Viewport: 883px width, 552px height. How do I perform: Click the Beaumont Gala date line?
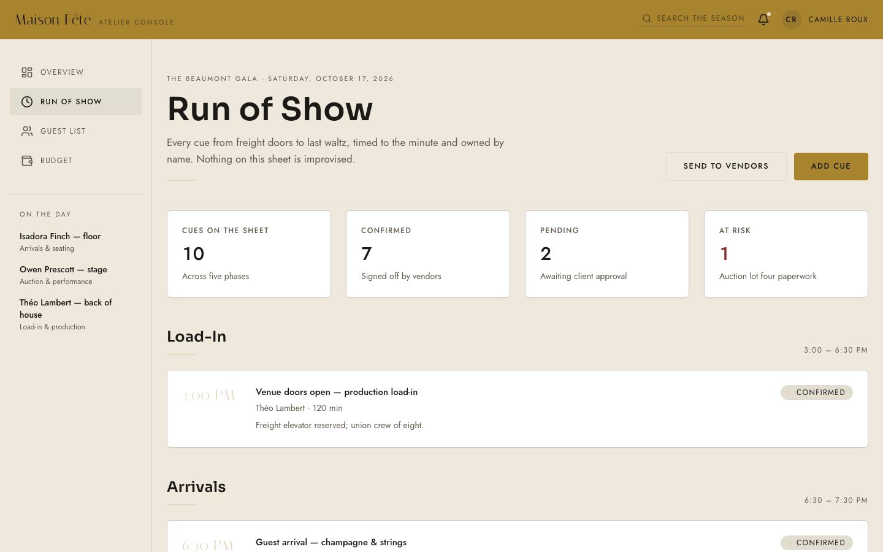click(280, 79)
